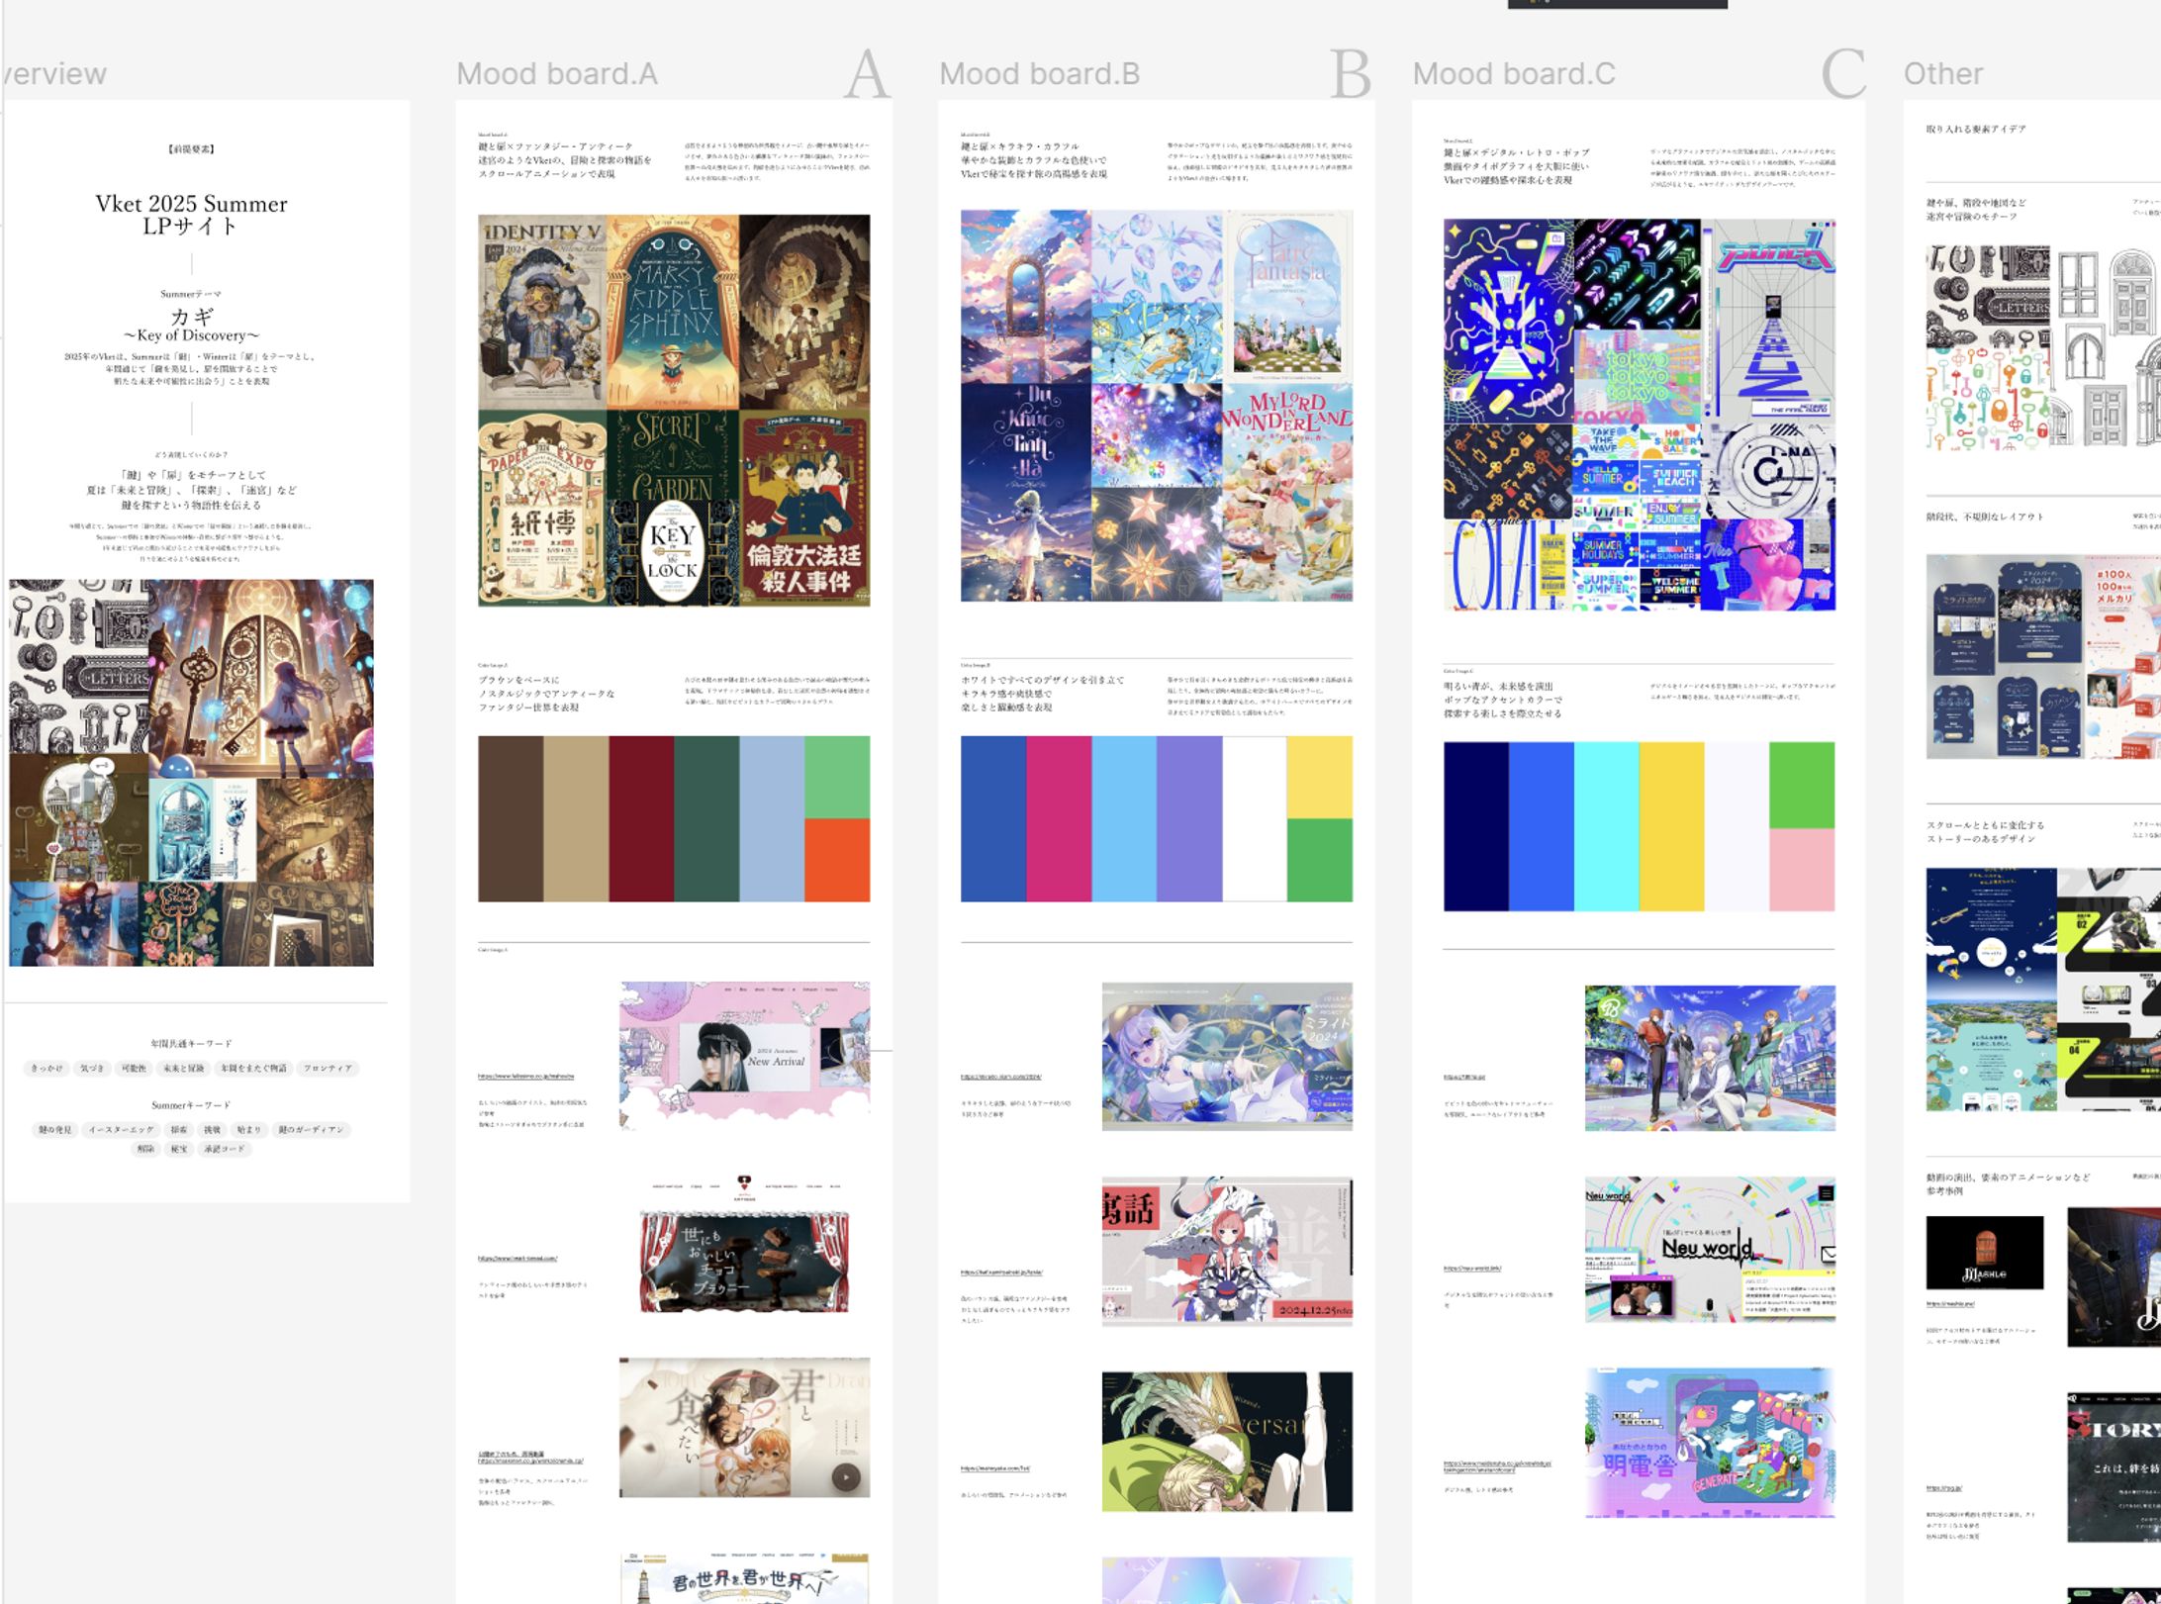This screenshot has width=2161, height=1604.
Task: Select the 紙博 Paper Expo poster image
Action: (542, 508)
